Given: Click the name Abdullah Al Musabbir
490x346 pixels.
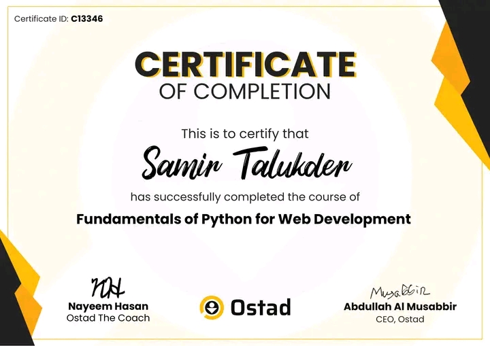Looking at the screenshot, I should [400, 307].
